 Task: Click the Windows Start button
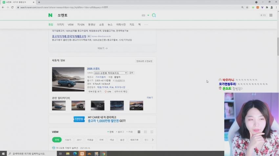coord(3,153)
